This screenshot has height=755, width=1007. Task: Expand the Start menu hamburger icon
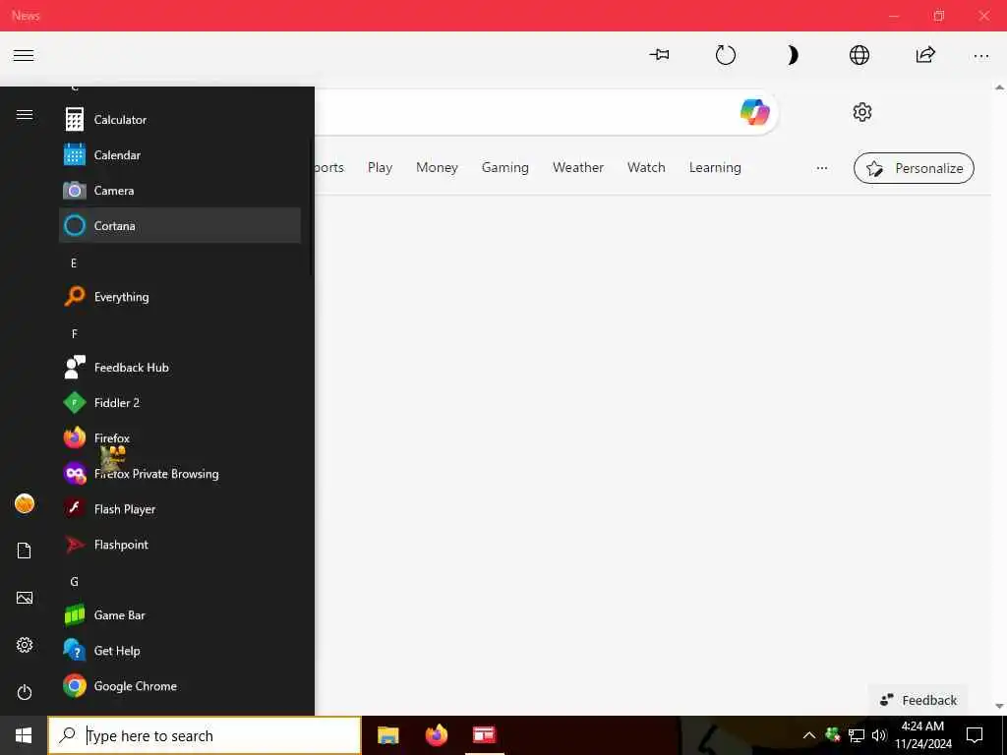[x=25, y=114]
